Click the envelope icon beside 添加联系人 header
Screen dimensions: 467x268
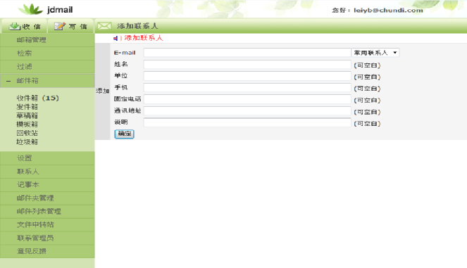(x=104, y=26)
